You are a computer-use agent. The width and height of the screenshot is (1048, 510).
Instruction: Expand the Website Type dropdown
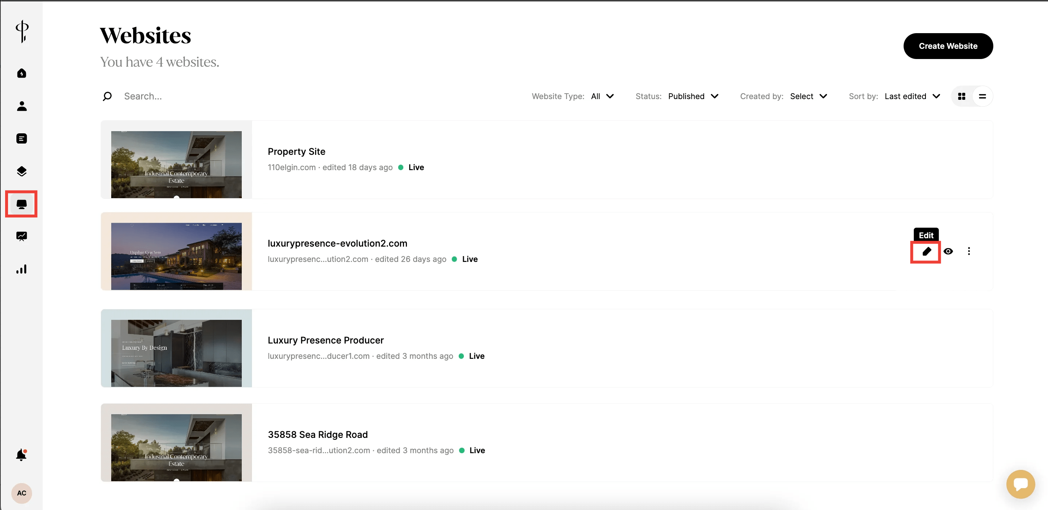[x=602, y=96]
